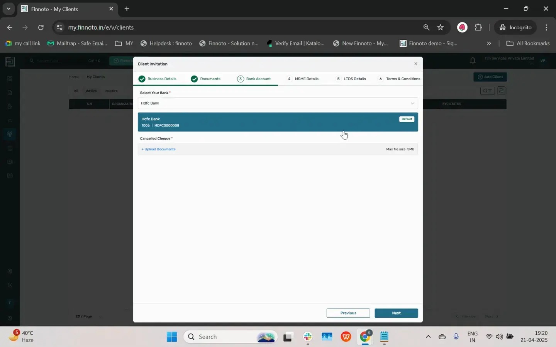The height and width of the screenshot is (347, 556).
Task: Show hidden system tray icons
Action: coord(428,337)
